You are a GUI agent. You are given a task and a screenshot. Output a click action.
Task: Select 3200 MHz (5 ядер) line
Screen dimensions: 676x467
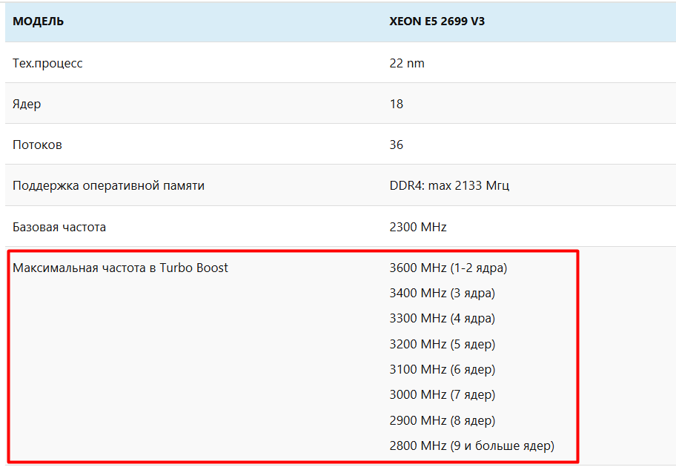click(442, 344)
